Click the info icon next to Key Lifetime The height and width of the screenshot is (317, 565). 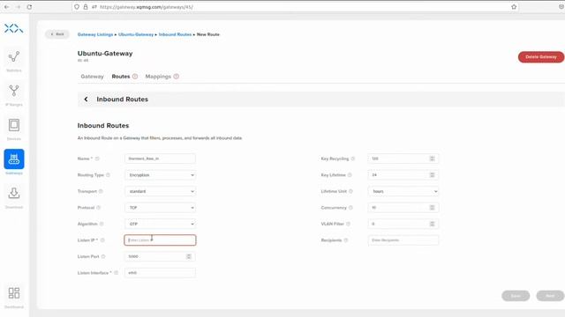[x=350, y=175]
